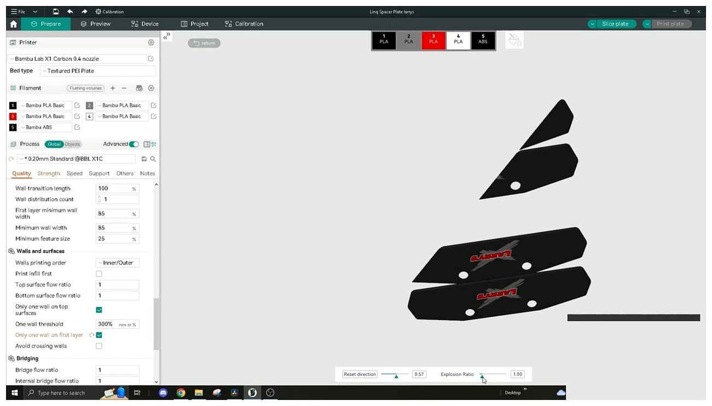Image resolution: width=712 pixels, height=406 pixels.
Task: Click Calibration in the top title bar
Action: point(109,11)
